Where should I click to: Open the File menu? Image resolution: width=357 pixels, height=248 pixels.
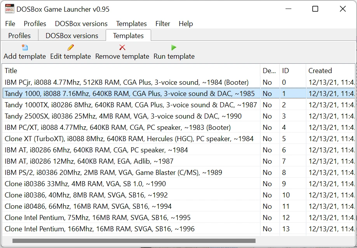pyautogui.click(x=10, y=24)
